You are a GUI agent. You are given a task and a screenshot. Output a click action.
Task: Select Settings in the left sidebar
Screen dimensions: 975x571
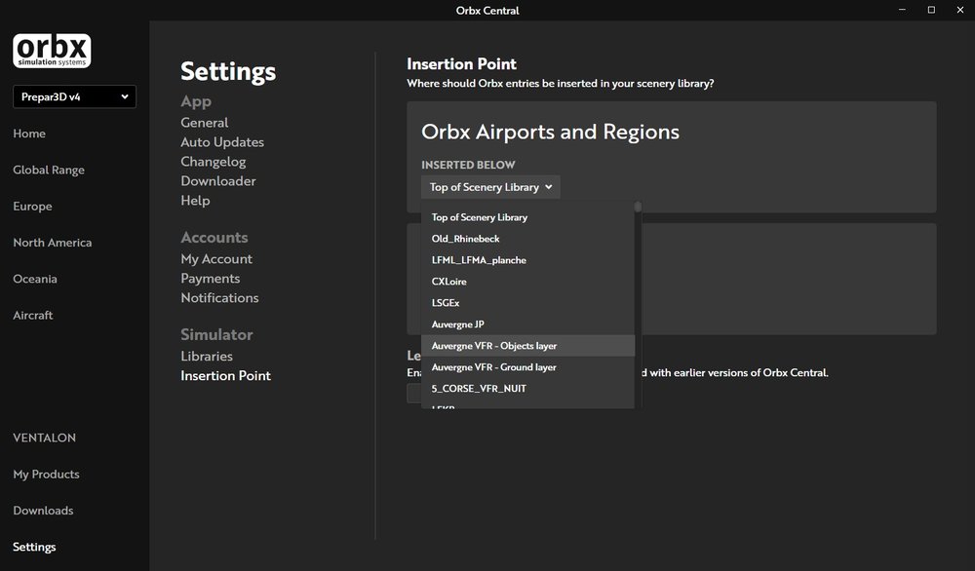[34, 547]
